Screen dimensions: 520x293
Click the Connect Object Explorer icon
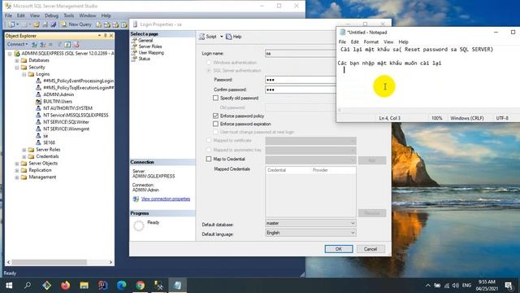34,44
